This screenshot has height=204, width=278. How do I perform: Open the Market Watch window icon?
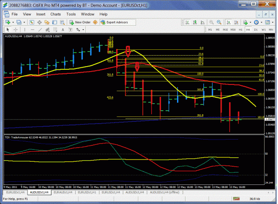click(x=32, y=22)
